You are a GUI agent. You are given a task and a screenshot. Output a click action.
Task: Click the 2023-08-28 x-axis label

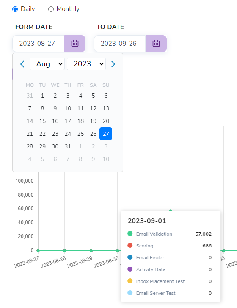point(53,262)
